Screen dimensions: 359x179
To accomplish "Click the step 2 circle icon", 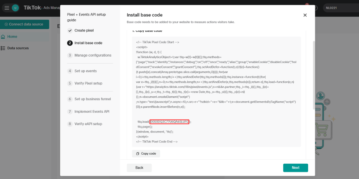I will click(x=70, y=43).
